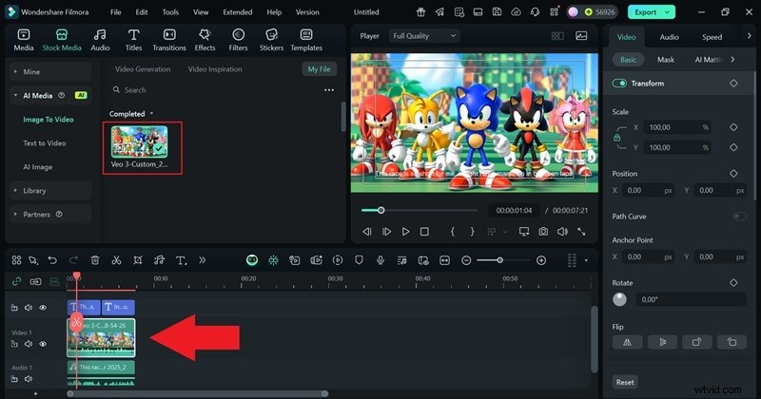This screenshot has height=399, width=761.
Task: Expand more timeline tools with double chevron
Action: (x=203, y=260)
